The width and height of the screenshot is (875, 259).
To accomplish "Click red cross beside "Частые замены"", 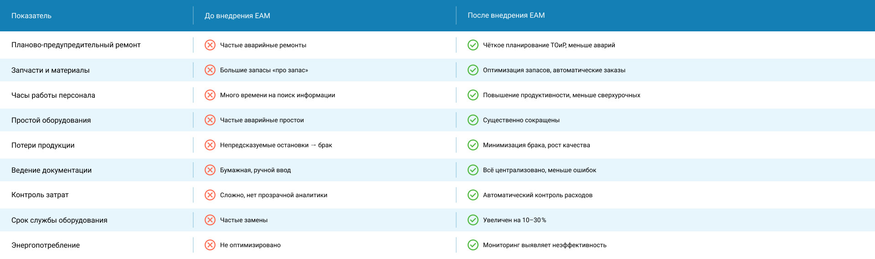I will pyautogui.click(x=210, y=220).
